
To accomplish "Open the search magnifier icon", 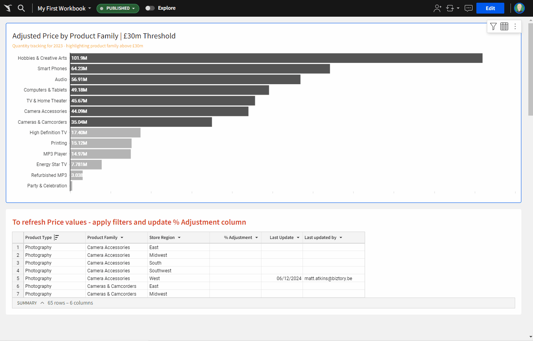I will tap(21, 8).
